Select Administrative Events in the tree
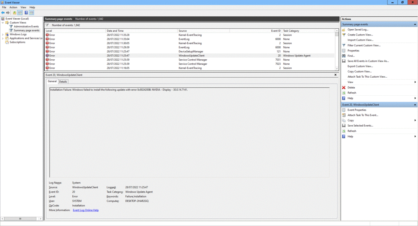 click(x=26, y=27)
